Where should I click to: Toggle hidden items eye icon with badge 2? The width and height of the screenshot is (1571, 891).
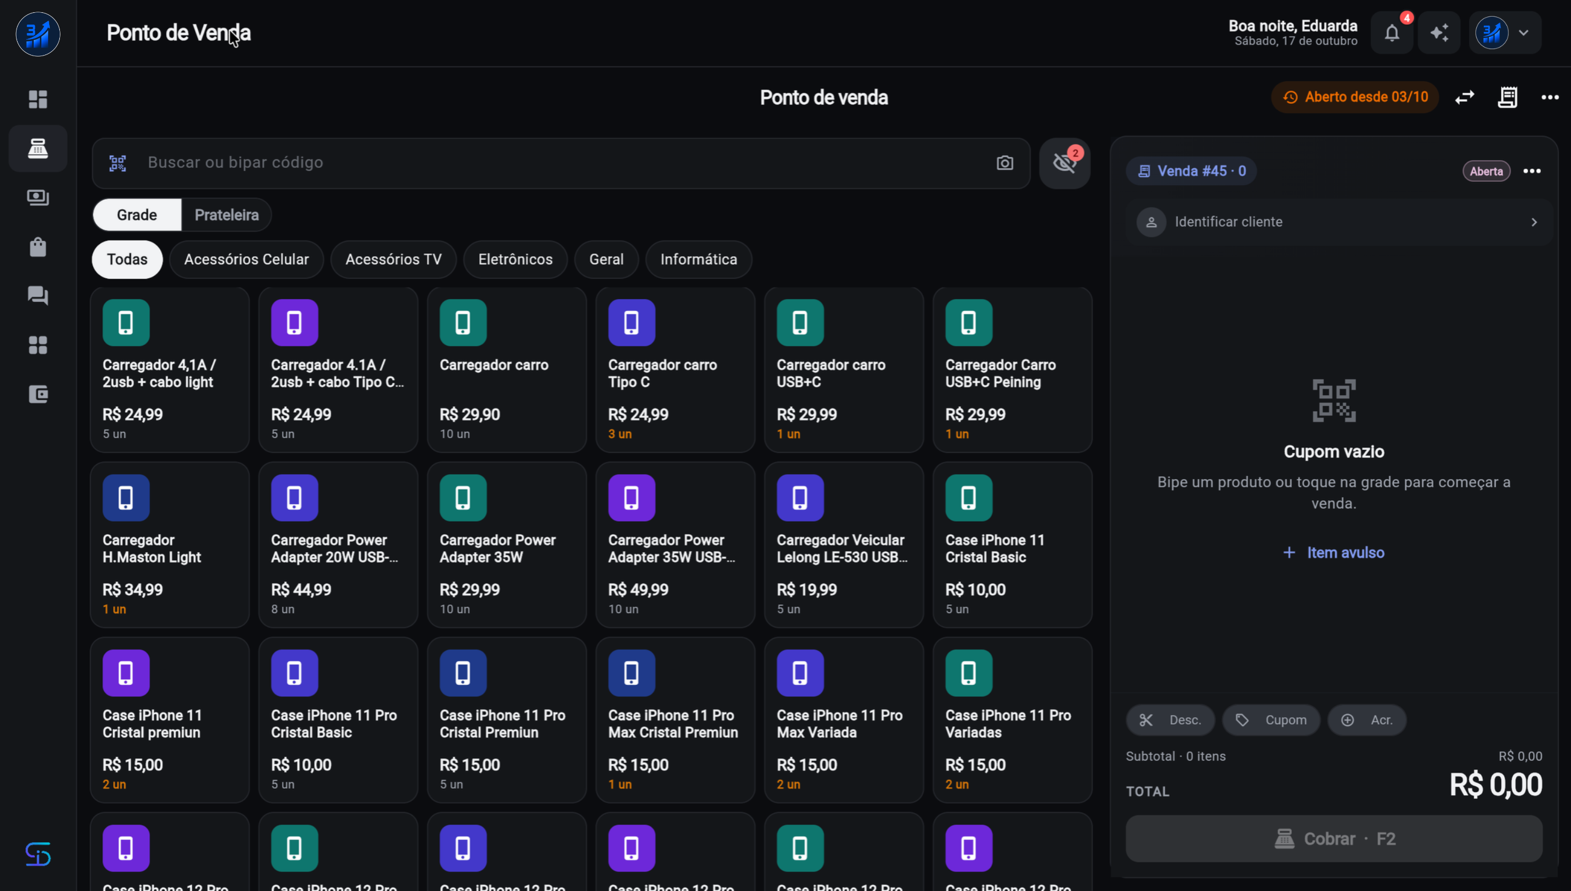1065,163
